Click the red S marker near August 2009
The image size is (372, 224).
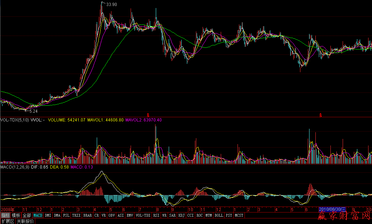(148, 115)
